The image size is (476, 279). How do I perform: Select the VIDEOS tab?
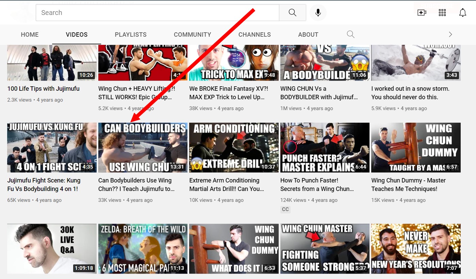(77, 35)
